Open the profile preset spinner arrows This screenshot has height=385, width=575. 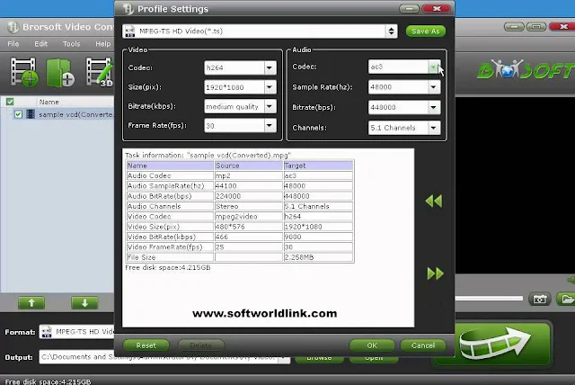point(392,31)
